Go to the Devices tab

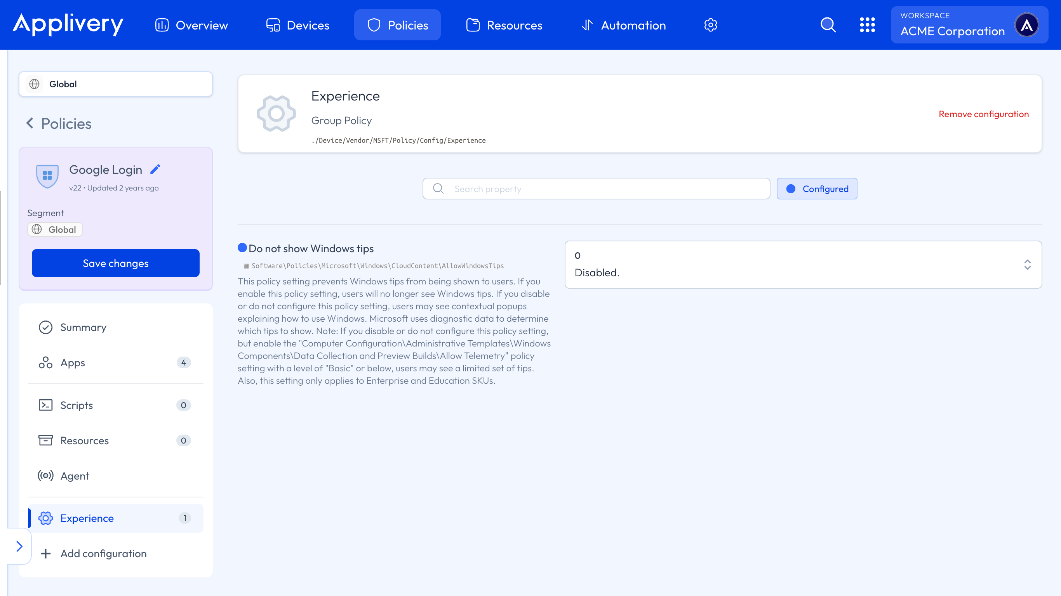(298, 25)
